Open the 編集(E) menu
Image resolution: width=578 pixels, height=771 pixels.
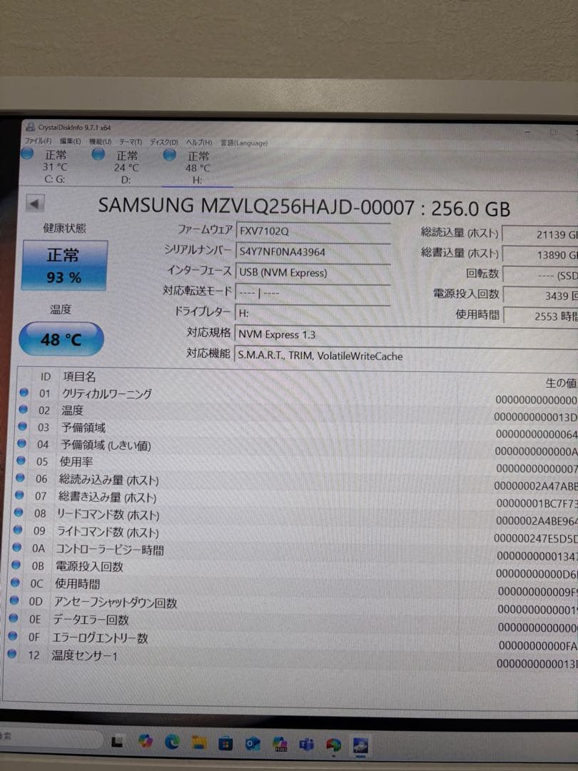pyautogui.click(x=68, y=143)
